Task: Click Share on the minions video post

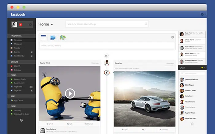Action: click(89, 124)
